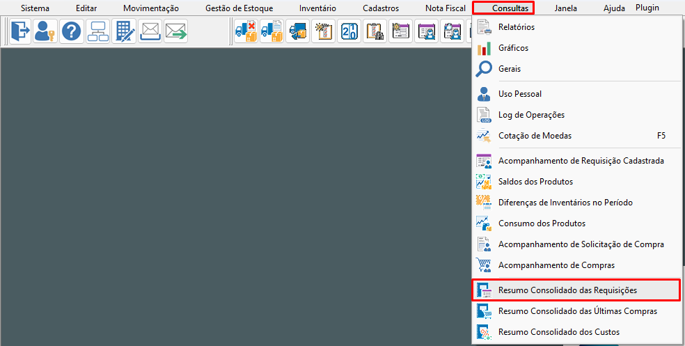Close the Consultas menu header
The width and height of the screenshot is (685, 346).
tap(503, 8)
